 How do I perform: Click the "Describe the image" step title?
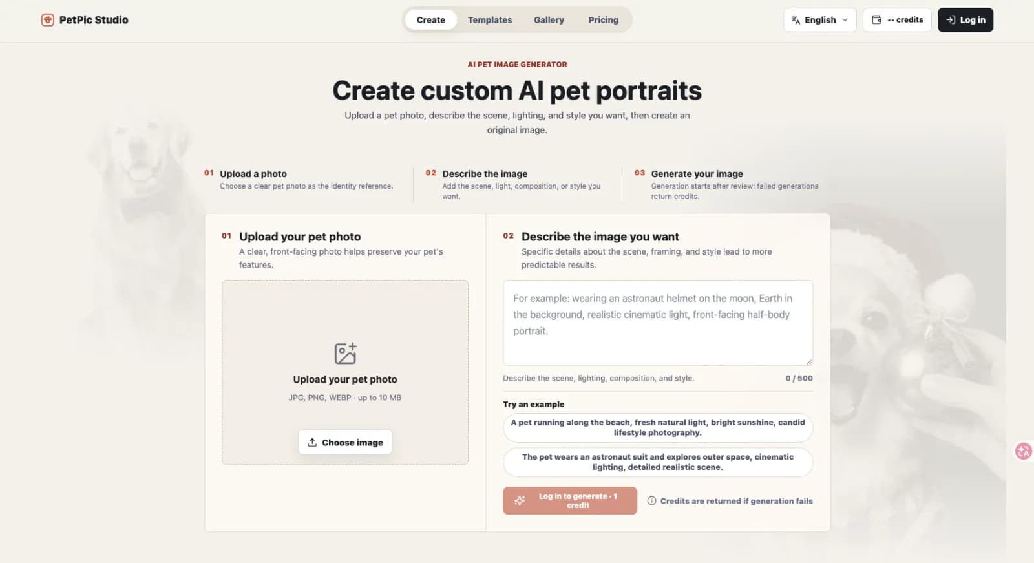click(x=485, y=174)
